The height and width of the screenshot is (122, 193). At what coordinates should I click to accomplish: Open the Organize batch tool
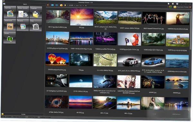pyautogui.click(x=36, y=13)
